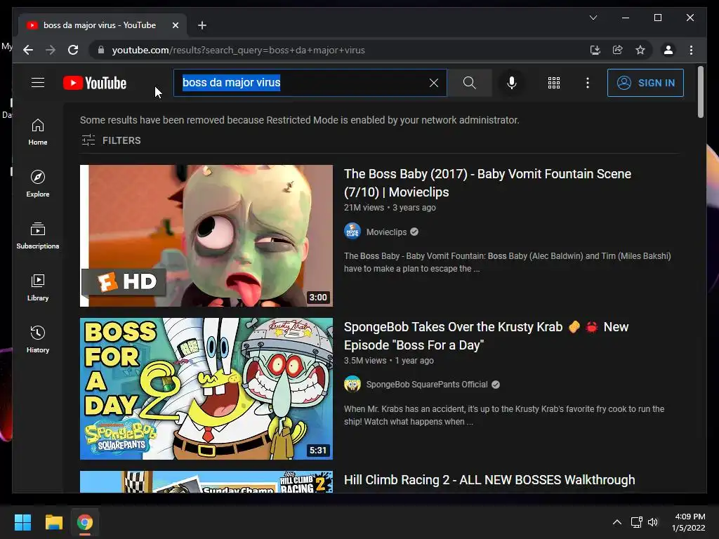Reload the page with the refresh icon

coord(73,50)
